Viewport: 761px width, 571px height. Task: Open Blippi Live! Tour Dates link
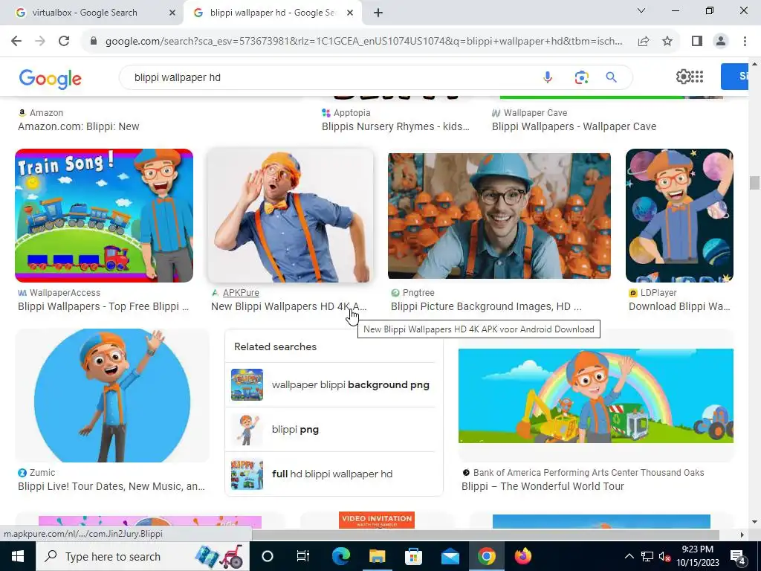click(111, 486)
